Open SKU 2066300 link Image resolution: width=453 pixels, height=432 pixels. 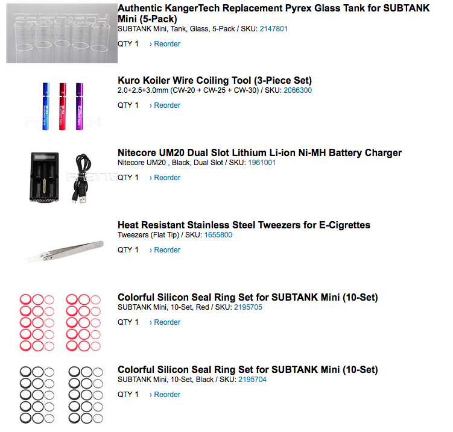[x=297, y=90]
